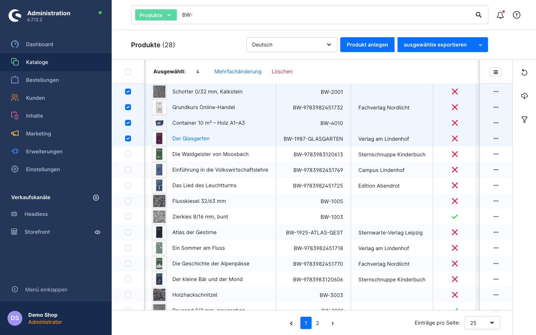Go to next page arrow
Viewport: 536px width, 335px height.
click(x=332, y=323)
